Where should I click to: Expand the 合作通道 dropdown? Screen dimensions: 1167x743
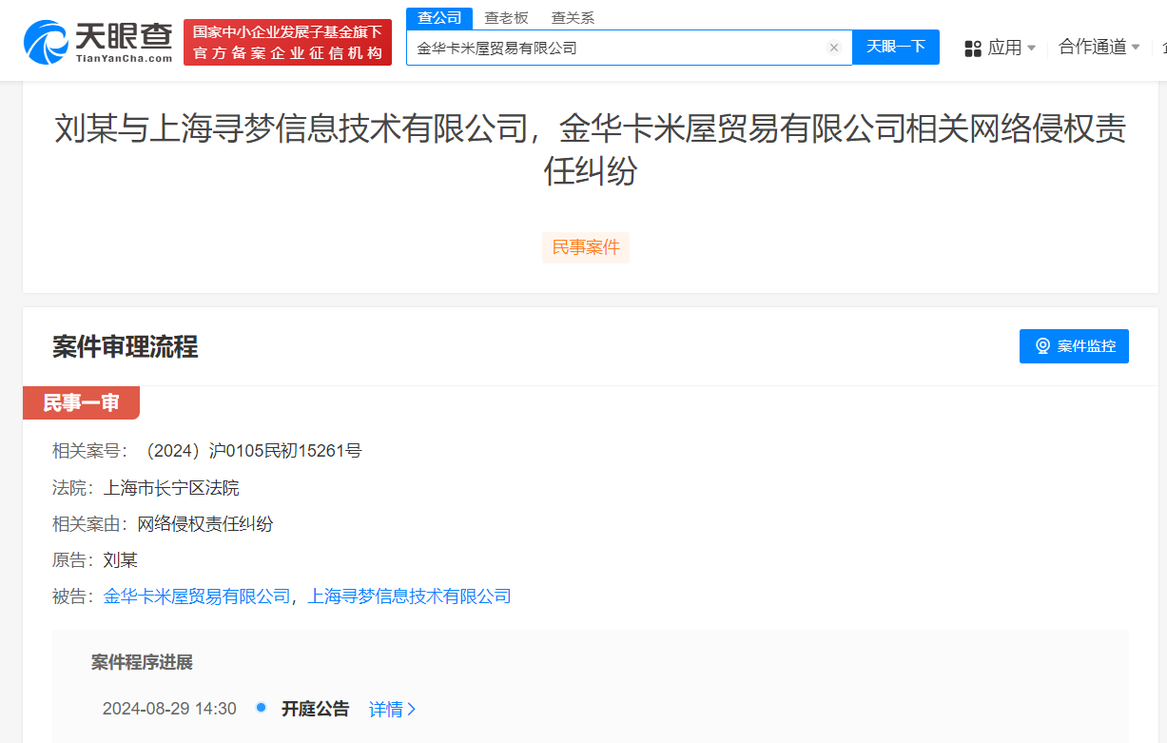point(1092,48)
